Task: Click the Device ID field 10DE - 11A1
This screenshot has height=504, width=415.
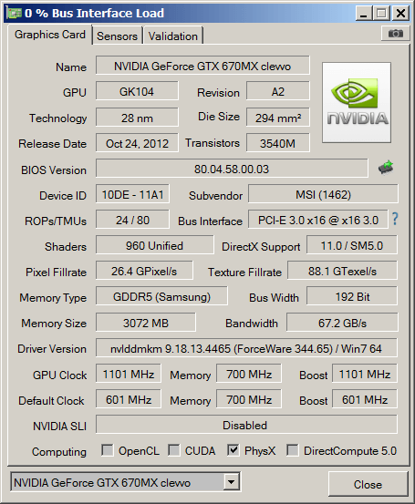Action: coord(132,194)
